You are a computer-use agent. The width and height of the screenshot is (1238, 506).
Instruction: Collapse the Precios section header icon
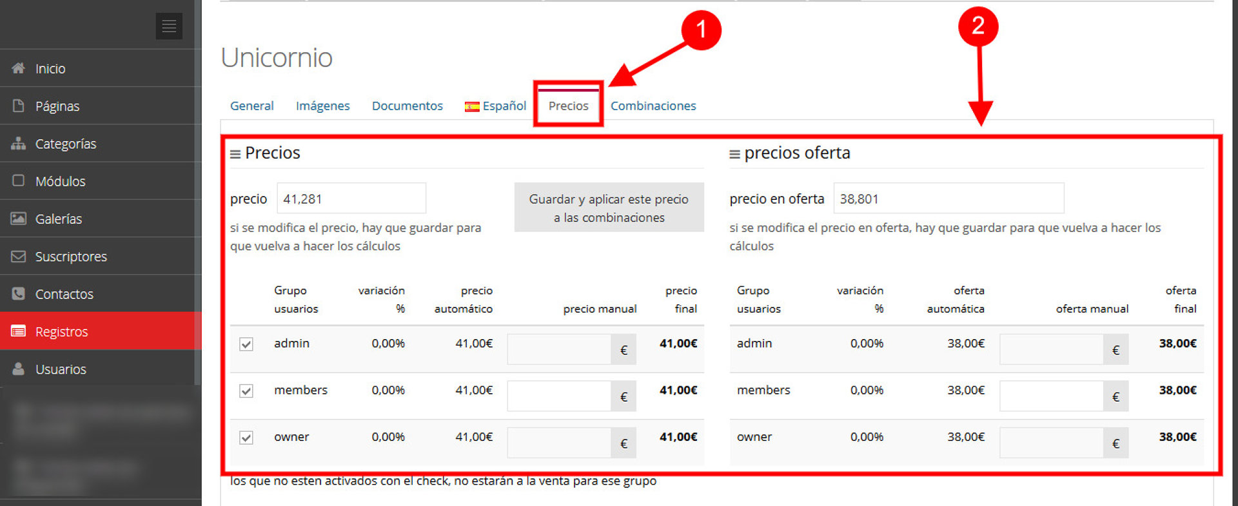pos(235,154)
